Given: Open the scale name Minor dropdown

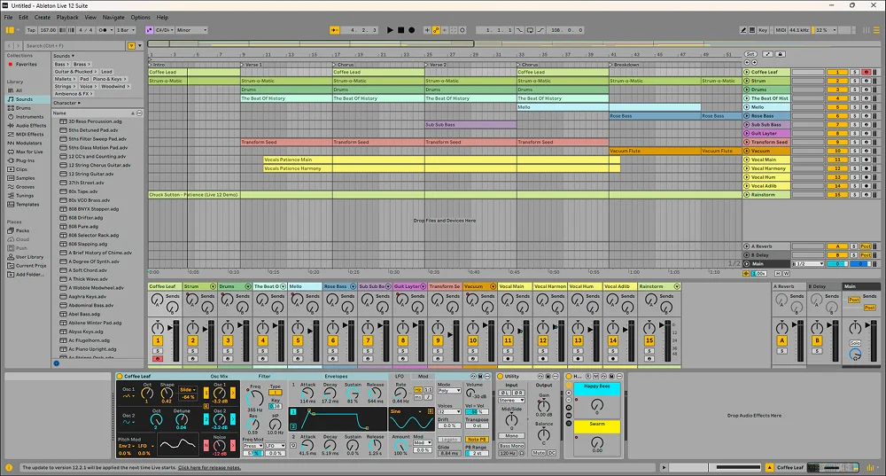Looking at the screenshot, I should coord(191,30).
